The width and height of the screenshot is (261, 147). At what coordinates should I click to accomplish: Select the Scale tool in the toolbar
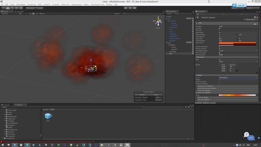[x=17, y=8]
